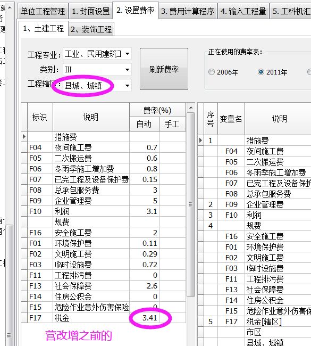
Task: Click scroll-up arrow in far left panel
Action: click(10, 8)
